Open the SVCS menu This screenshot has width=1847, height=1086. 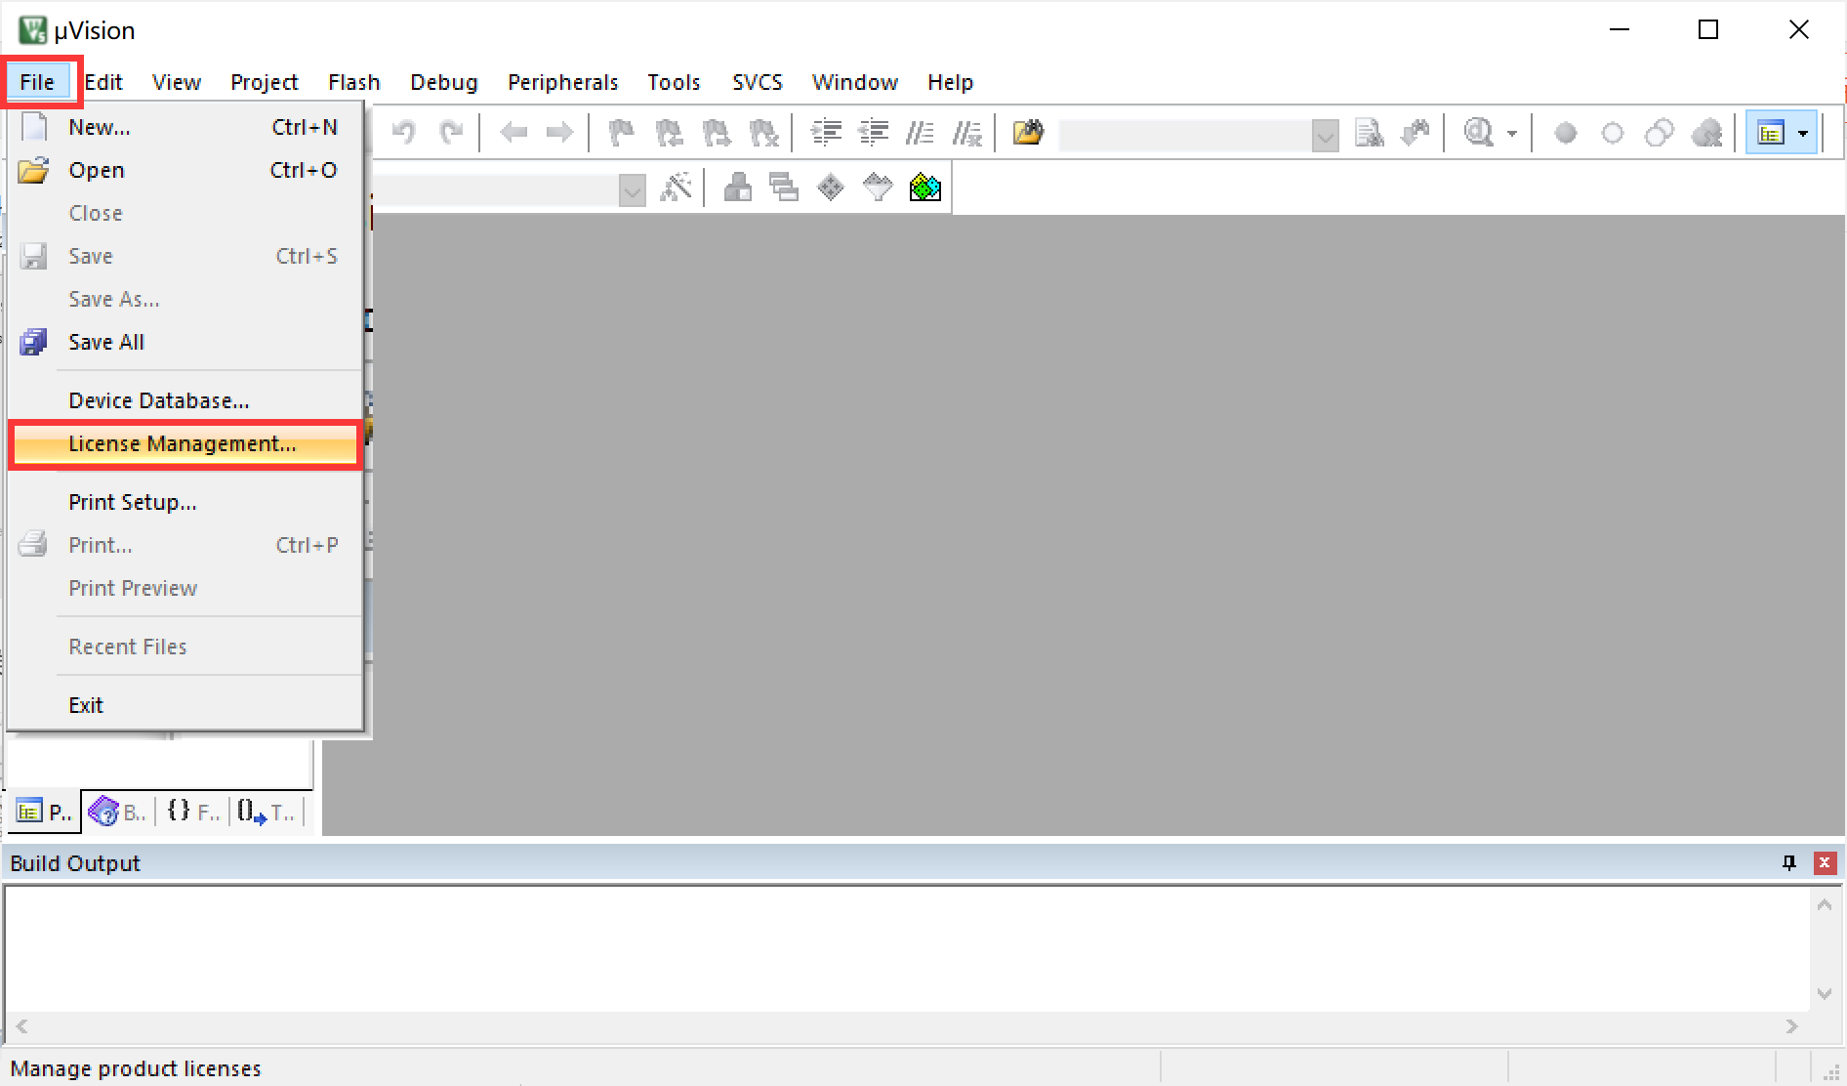click(758, 82)
